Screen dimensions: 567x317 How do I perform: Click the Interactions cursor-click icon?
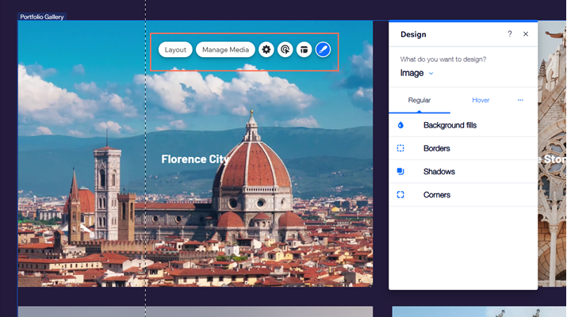[285, 50]
